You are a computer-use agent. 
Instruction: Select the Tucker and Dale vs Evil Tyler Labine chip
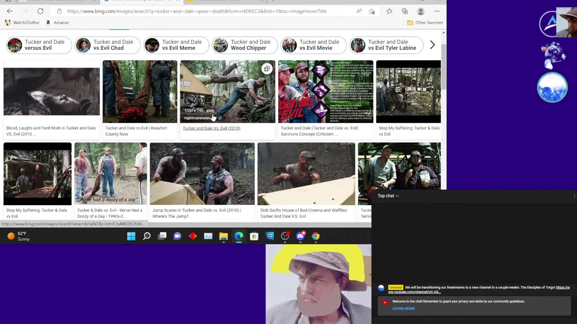tap(386, 45)
